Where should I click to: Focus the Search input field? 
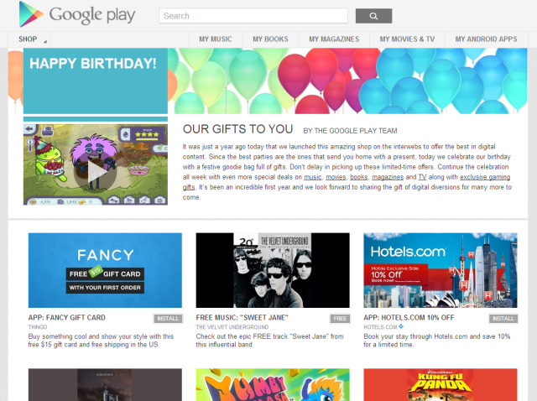[253, 16]
